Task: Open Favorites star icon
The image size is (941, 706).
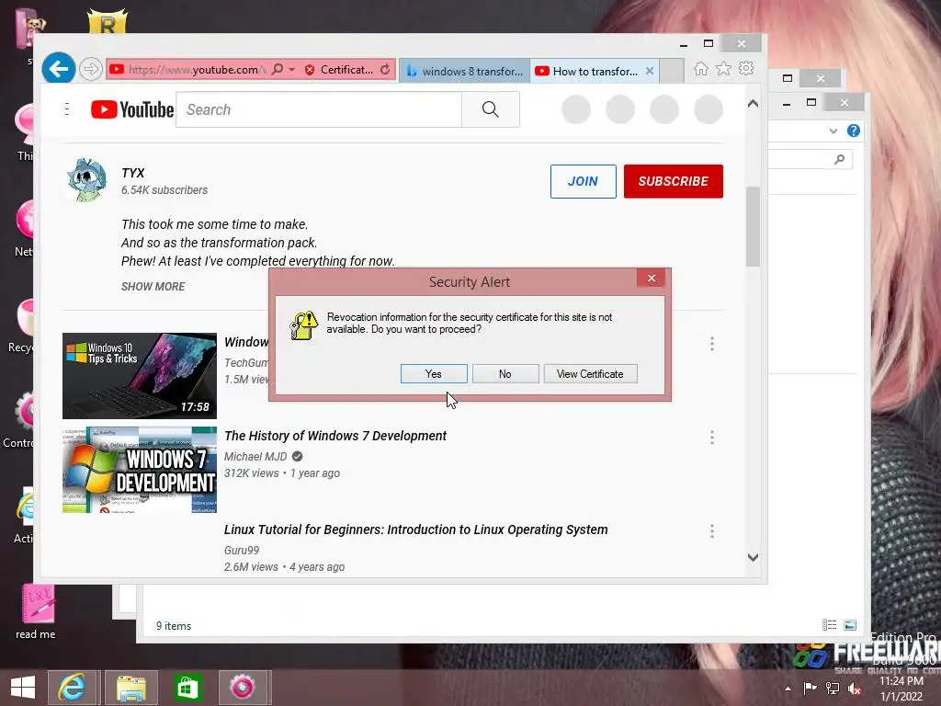Action: pos(724,68)
